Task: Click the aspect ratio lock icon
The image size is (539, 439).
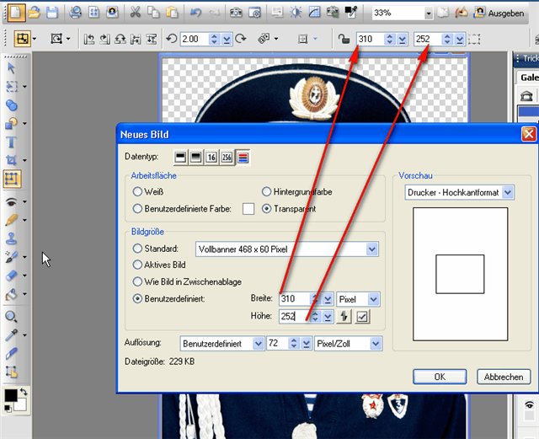Action: (344, 39)
